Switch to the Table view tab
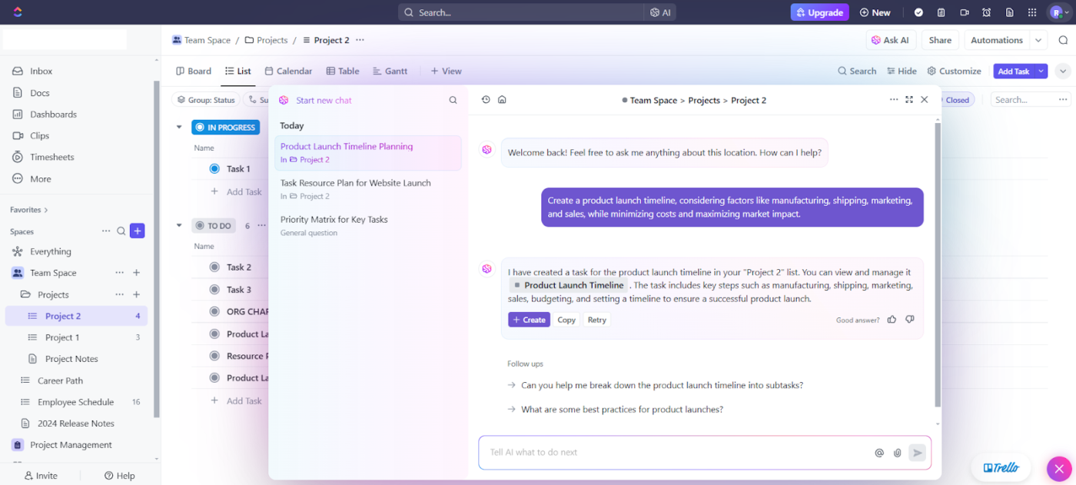The height and width of the screenshot is (485, 1076). tap(343, 71)
